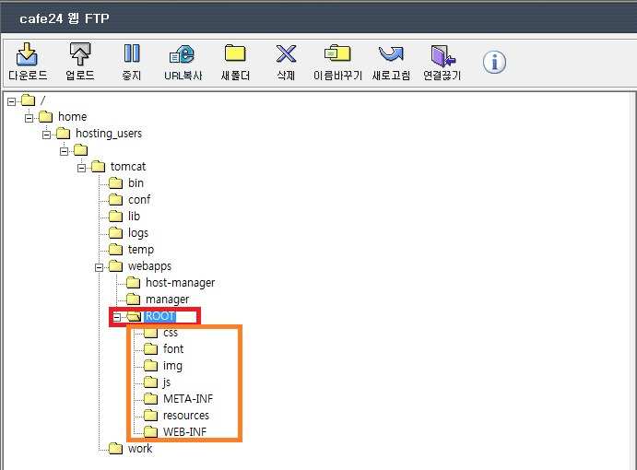Open the font folder
The height and width of the screenshot is (470, 637).
tap(173, 349)
